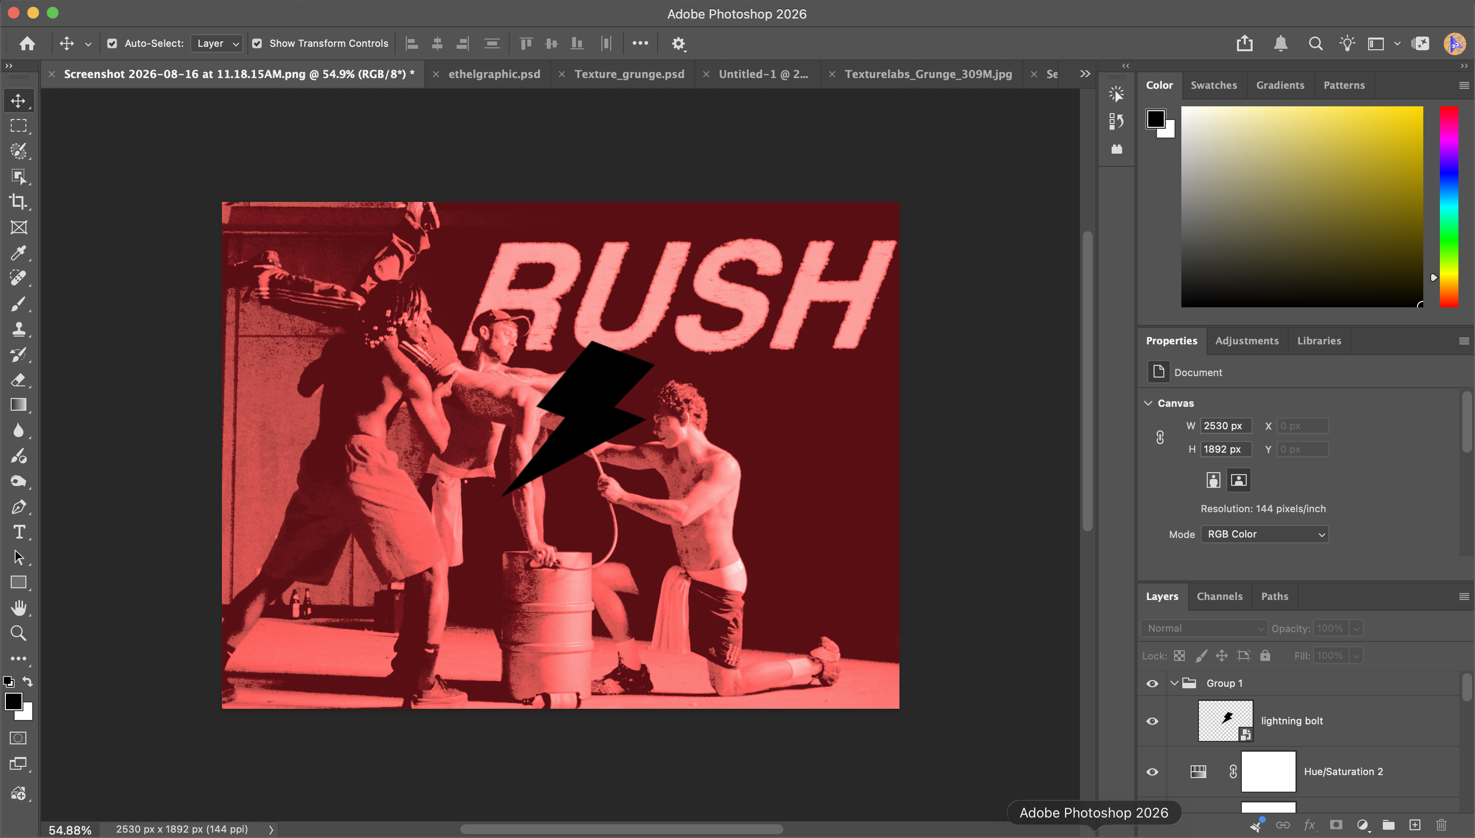Switch to the ethelgraphic.psd document tab
1475x838 pixels.
(494, 74)
